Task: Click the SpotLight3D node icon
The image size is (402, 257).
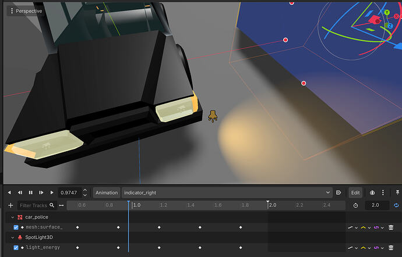Action: pos(20,238)
